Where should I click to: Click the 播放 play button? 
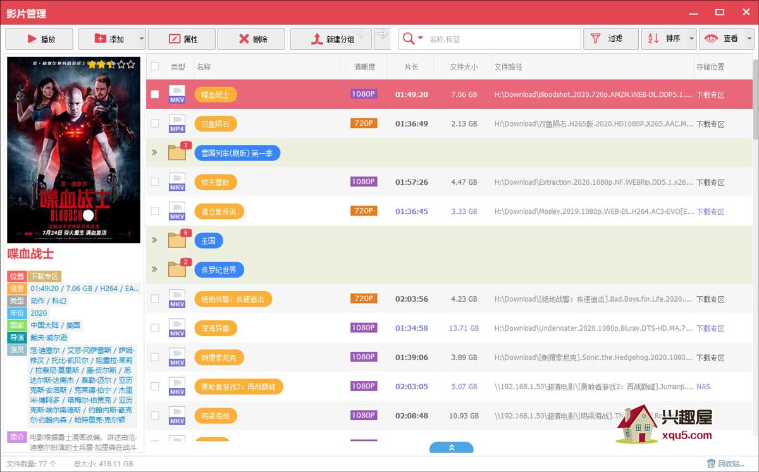point(40,39)
